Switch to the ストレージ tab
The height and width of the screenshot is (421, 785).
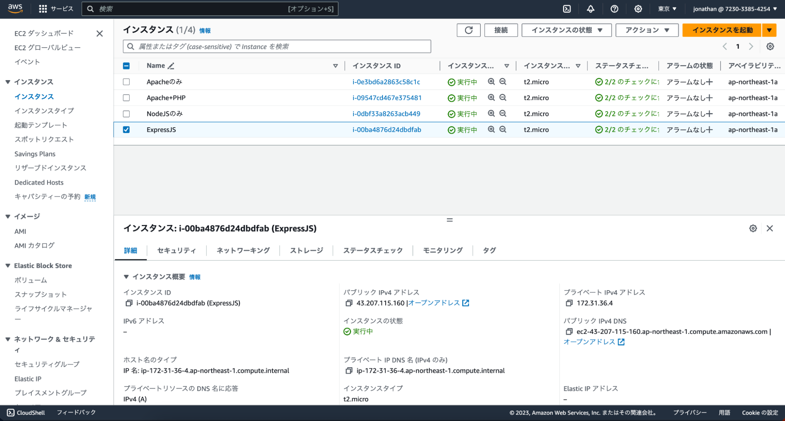point(306,250)
